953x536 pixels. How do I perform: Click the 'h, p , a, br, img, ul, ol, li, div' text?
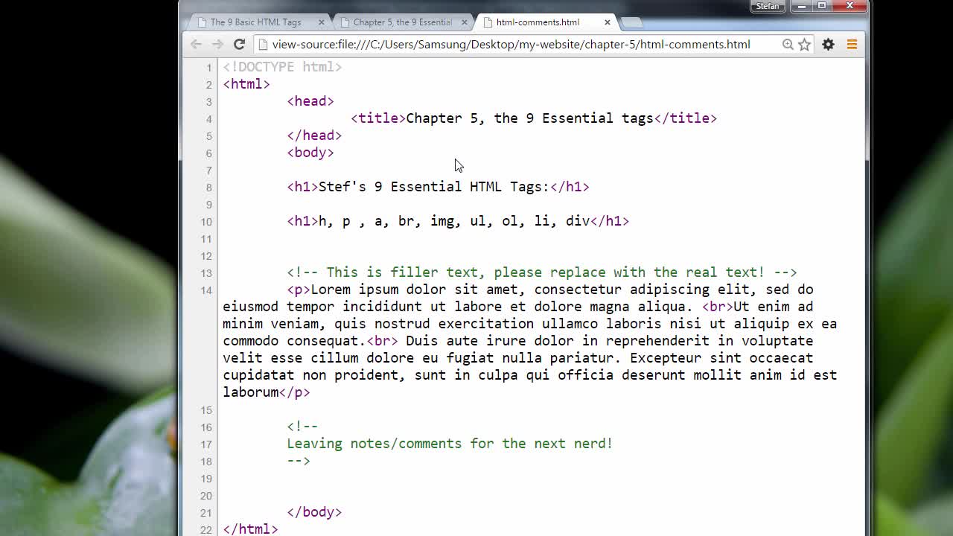click(x=454, y=221)
